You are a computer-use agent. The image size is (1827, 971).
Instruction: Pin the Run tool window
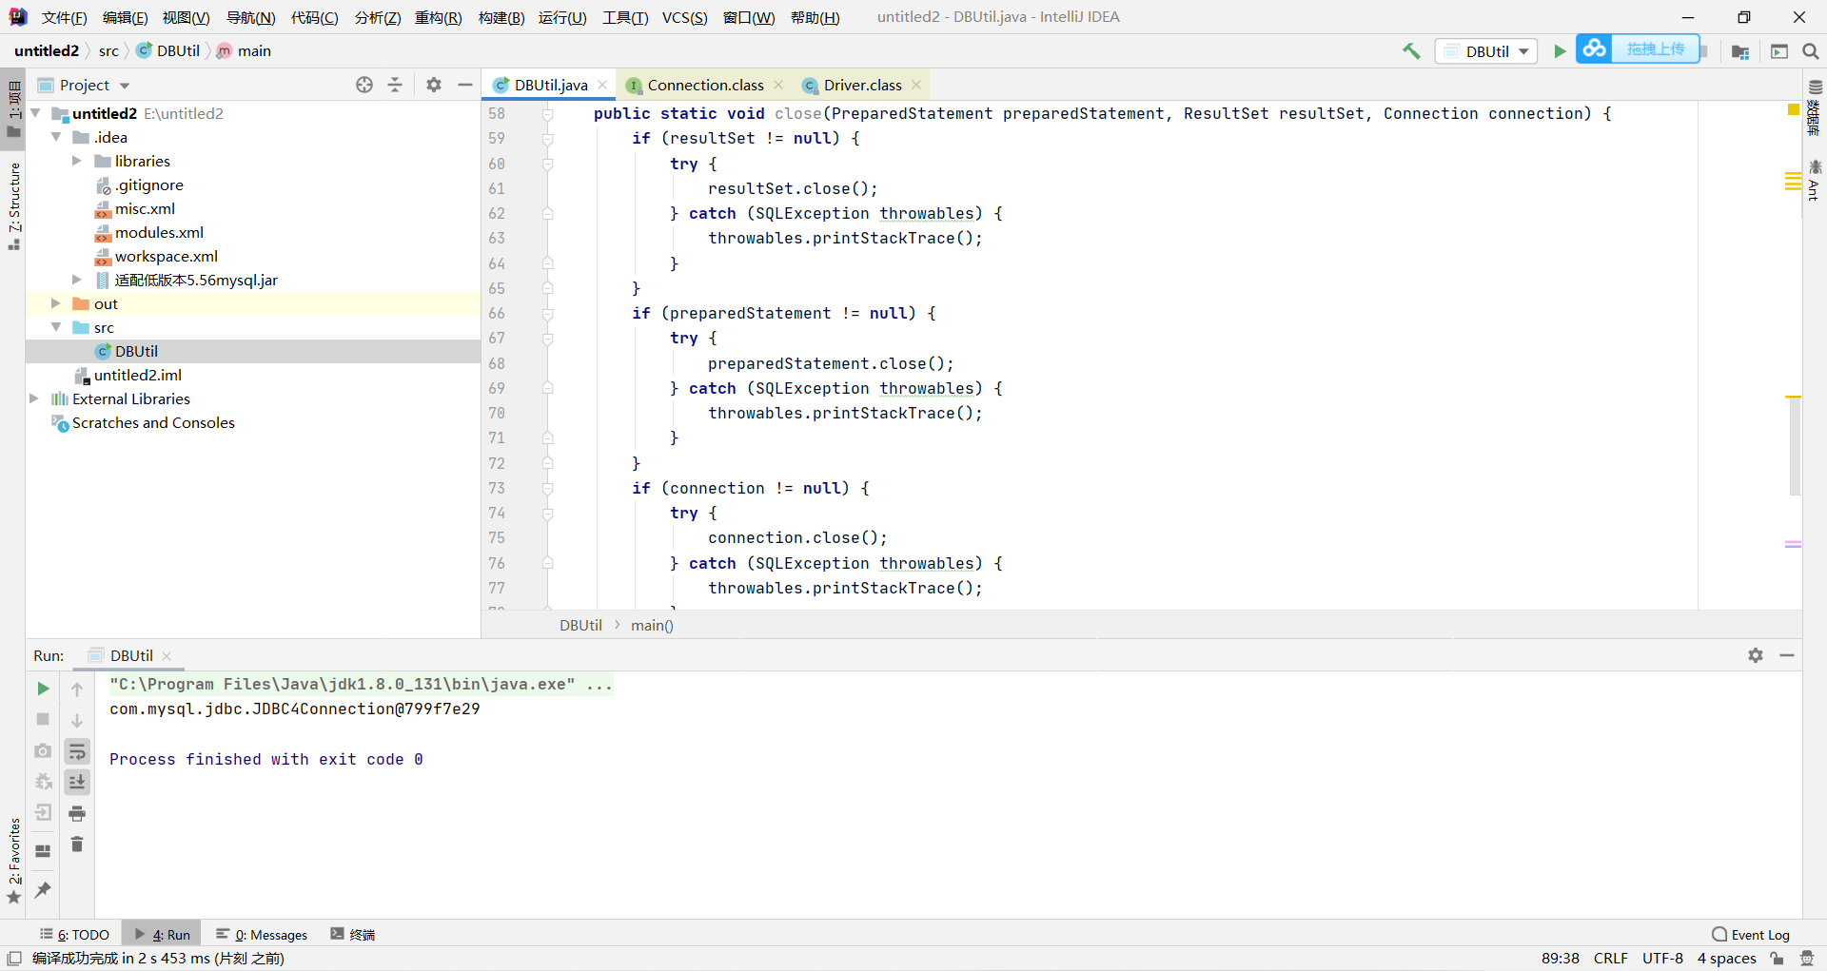click(42, 889)
